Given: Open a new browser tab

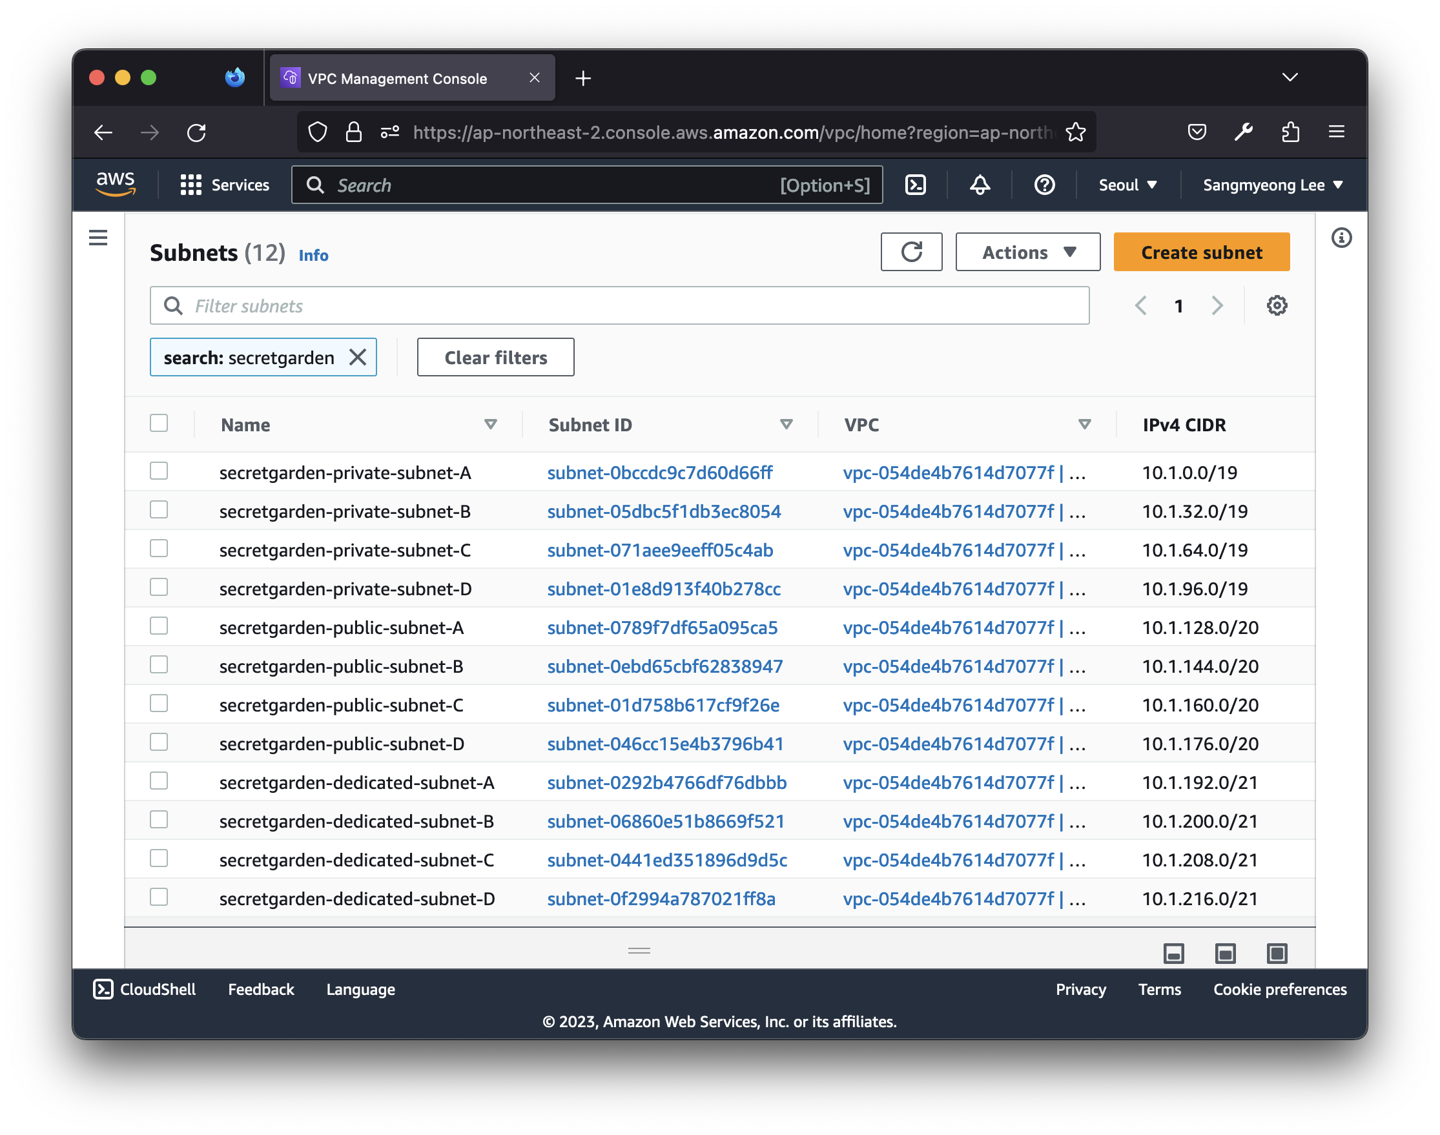Looking at the screenshot, I should 582,78.
